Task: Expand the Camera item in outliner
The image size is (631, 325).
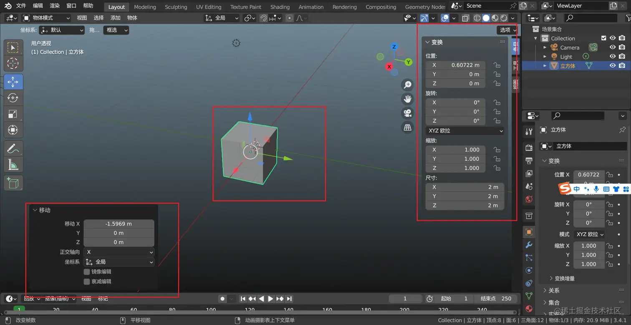Action: click(545, 47)
